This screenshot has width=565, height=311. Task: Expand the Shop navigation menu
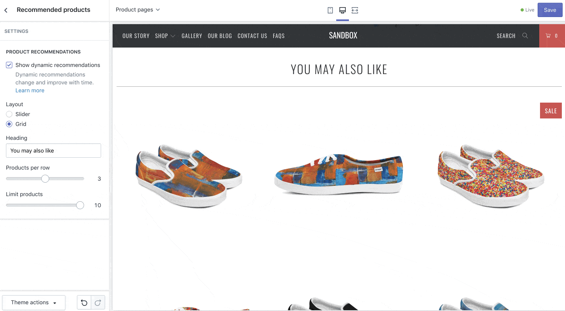point(165,36)
